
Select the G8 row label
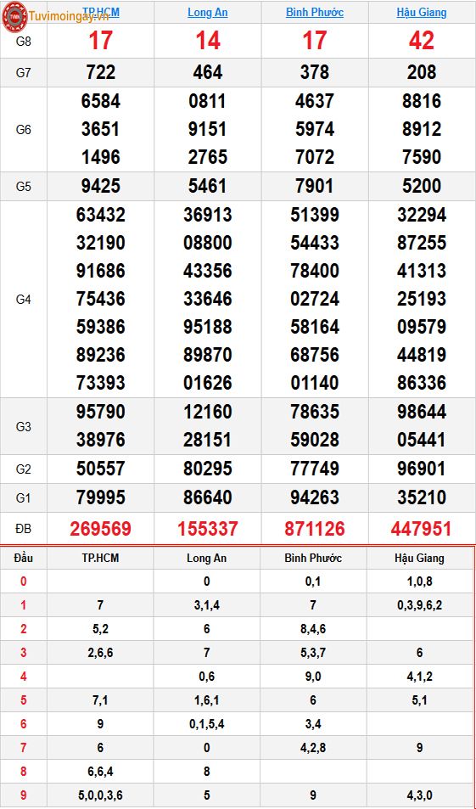tap(24, 42)
